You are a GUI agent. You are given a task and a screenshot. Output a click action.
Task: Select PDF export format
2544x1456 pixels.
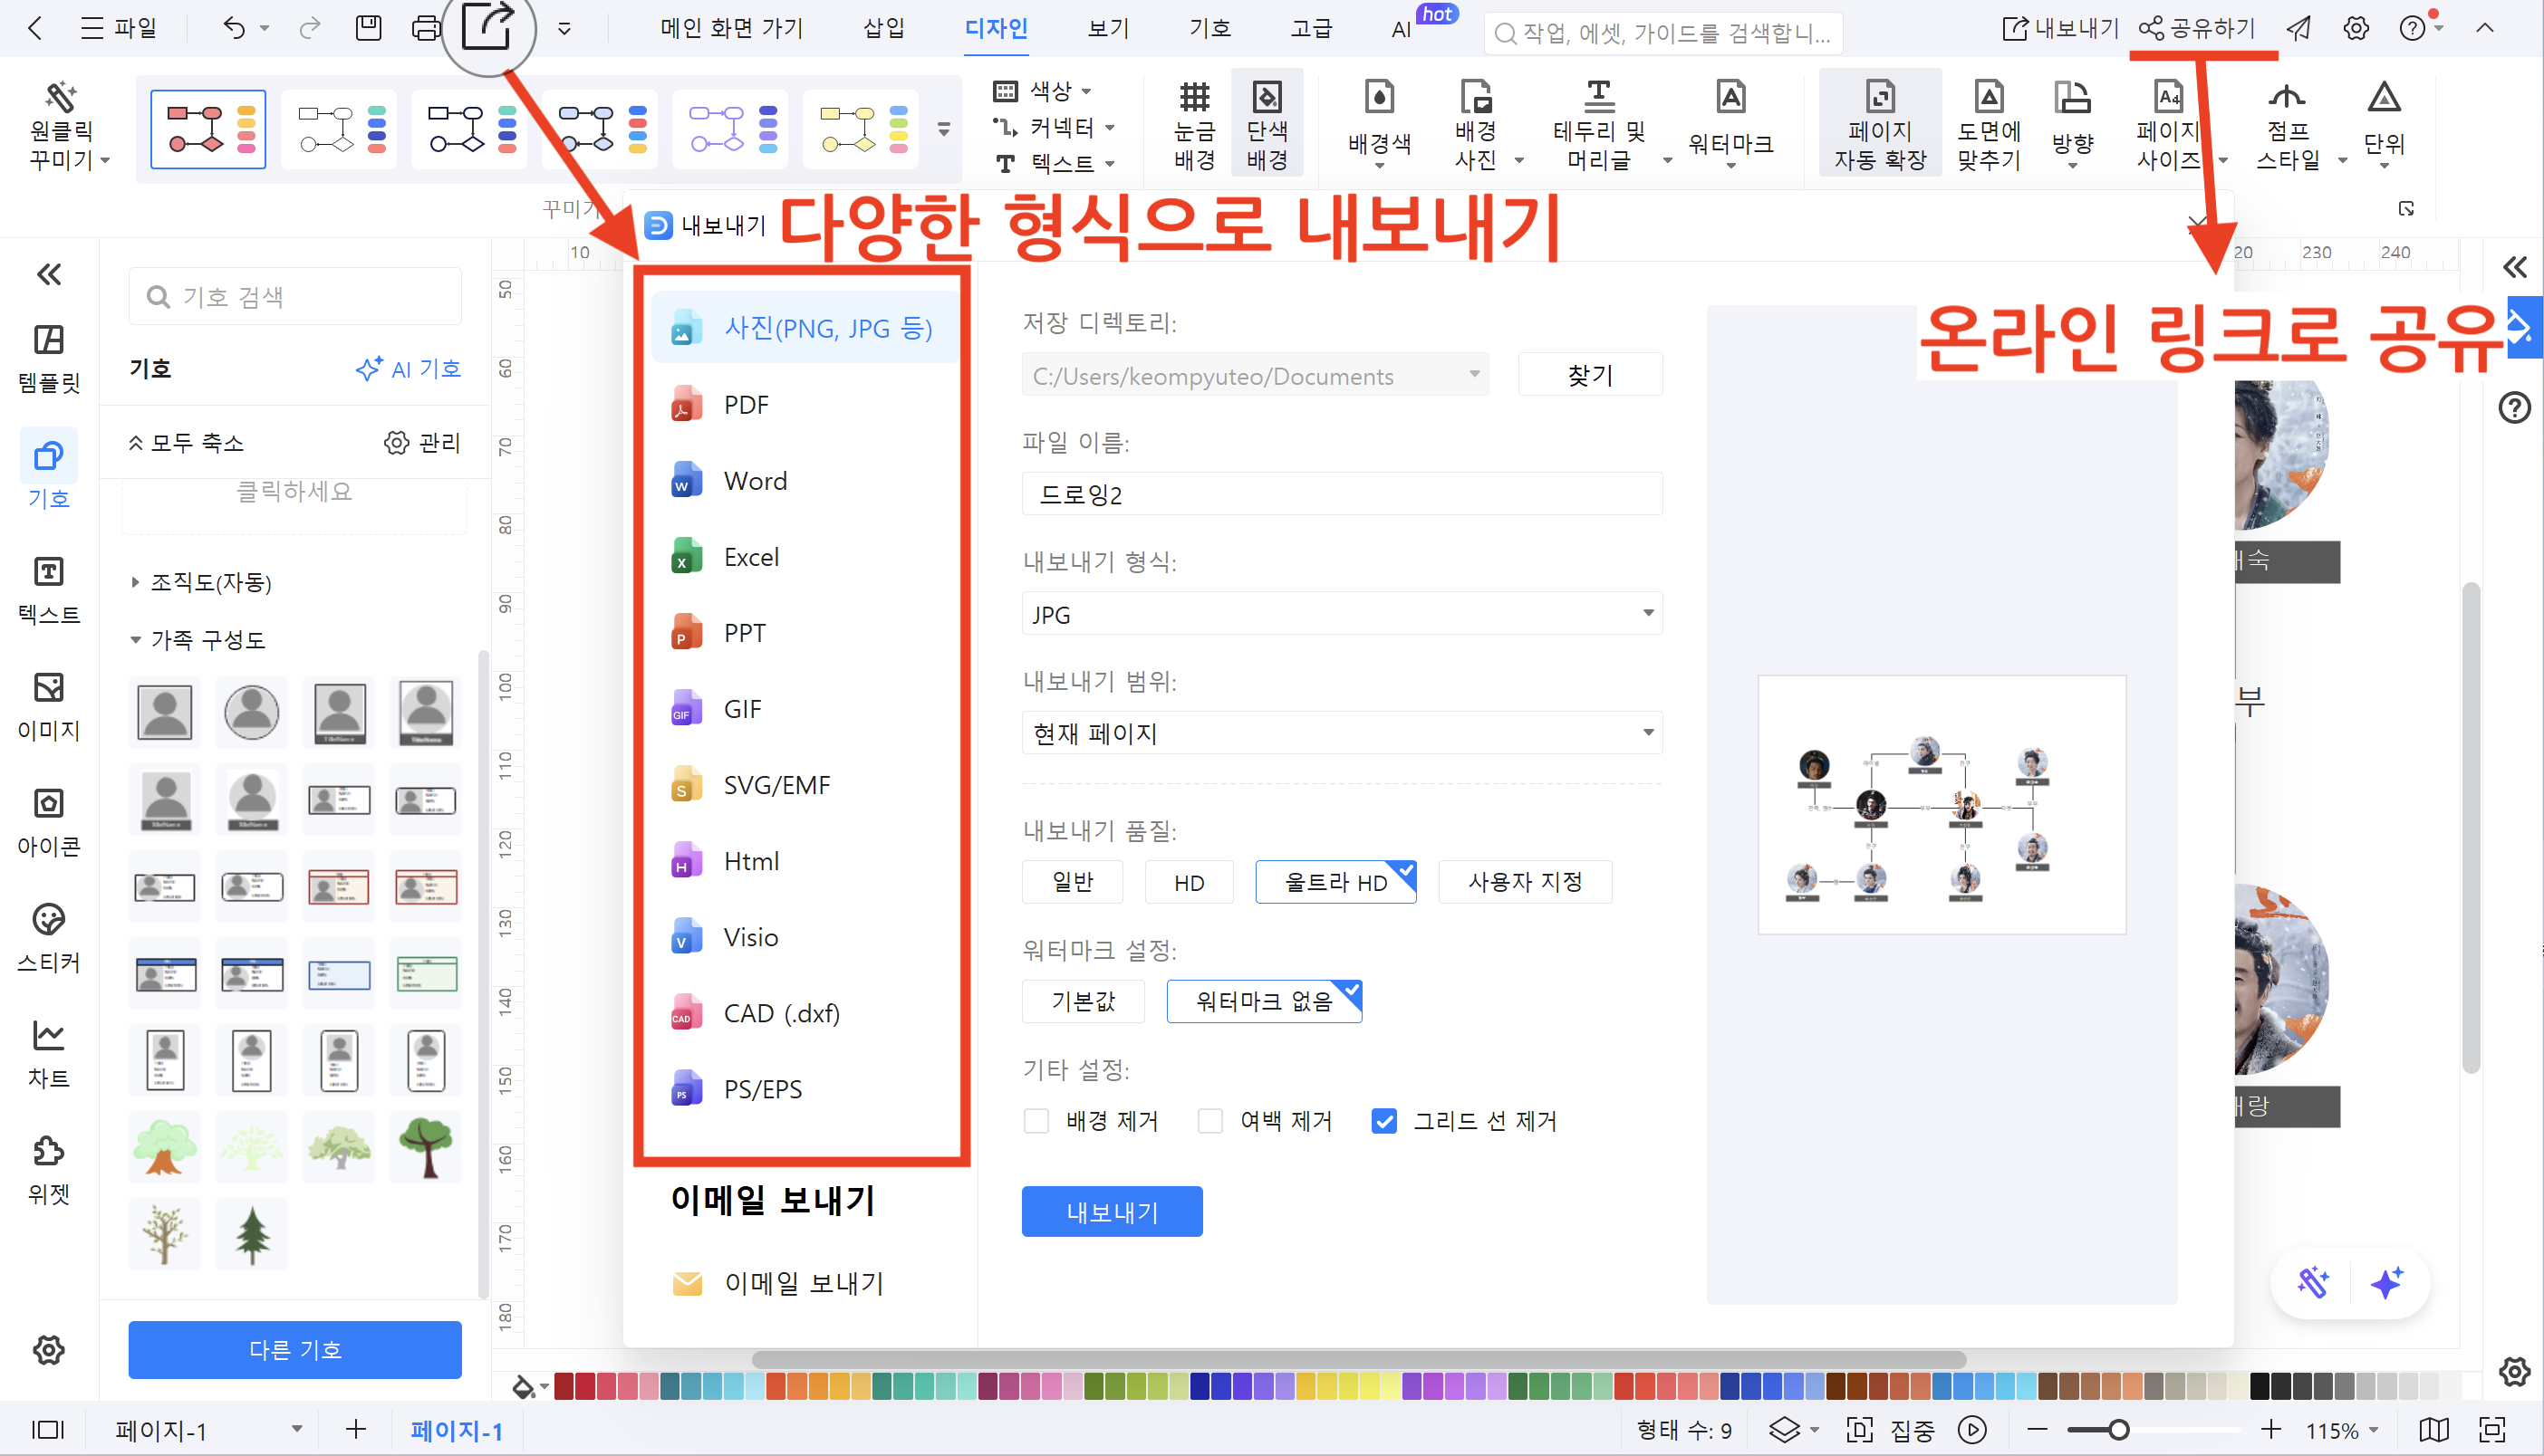[747, 405]
